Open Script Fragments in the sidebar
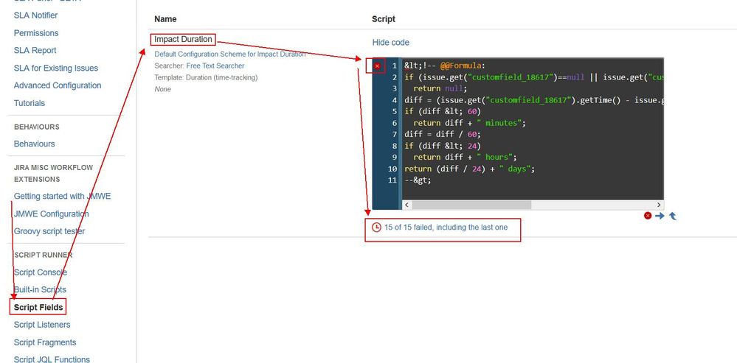The height and width of the screenshot is (363, 737). click(45, 342)
